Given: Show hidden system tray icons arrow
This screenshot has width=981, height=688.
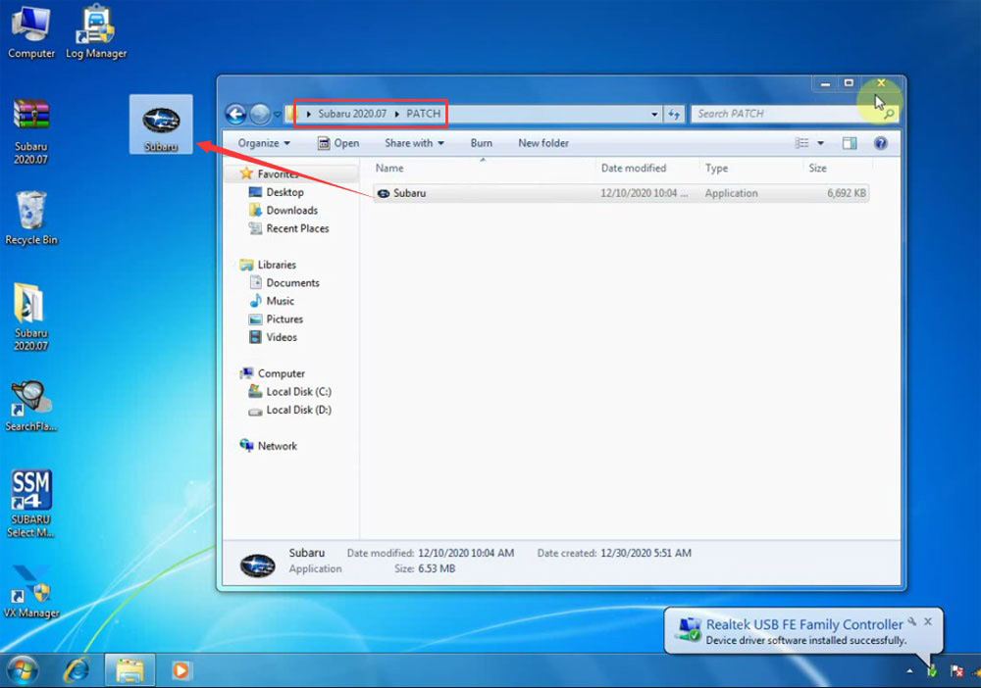Looking at the screenshot, I should (909, 671).
